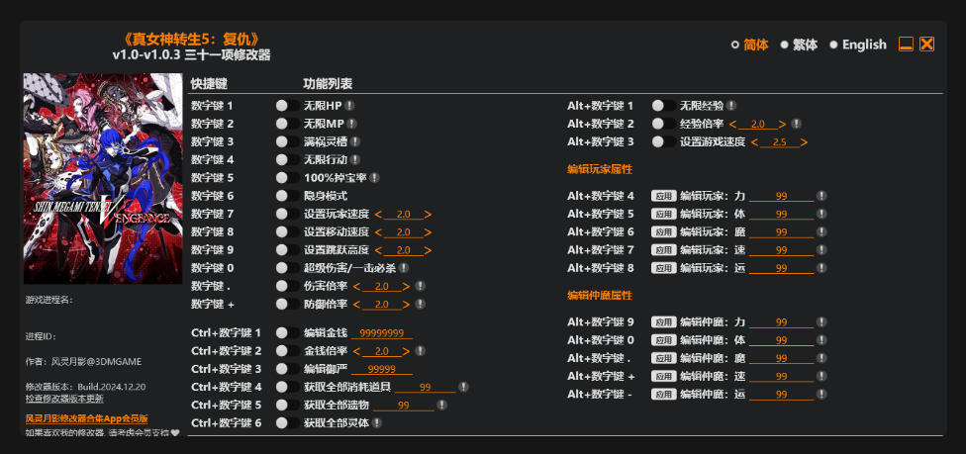966x454 pixels.
Task: Click info icon beside 获取全部灵体
Action: [x=377, y=423]
